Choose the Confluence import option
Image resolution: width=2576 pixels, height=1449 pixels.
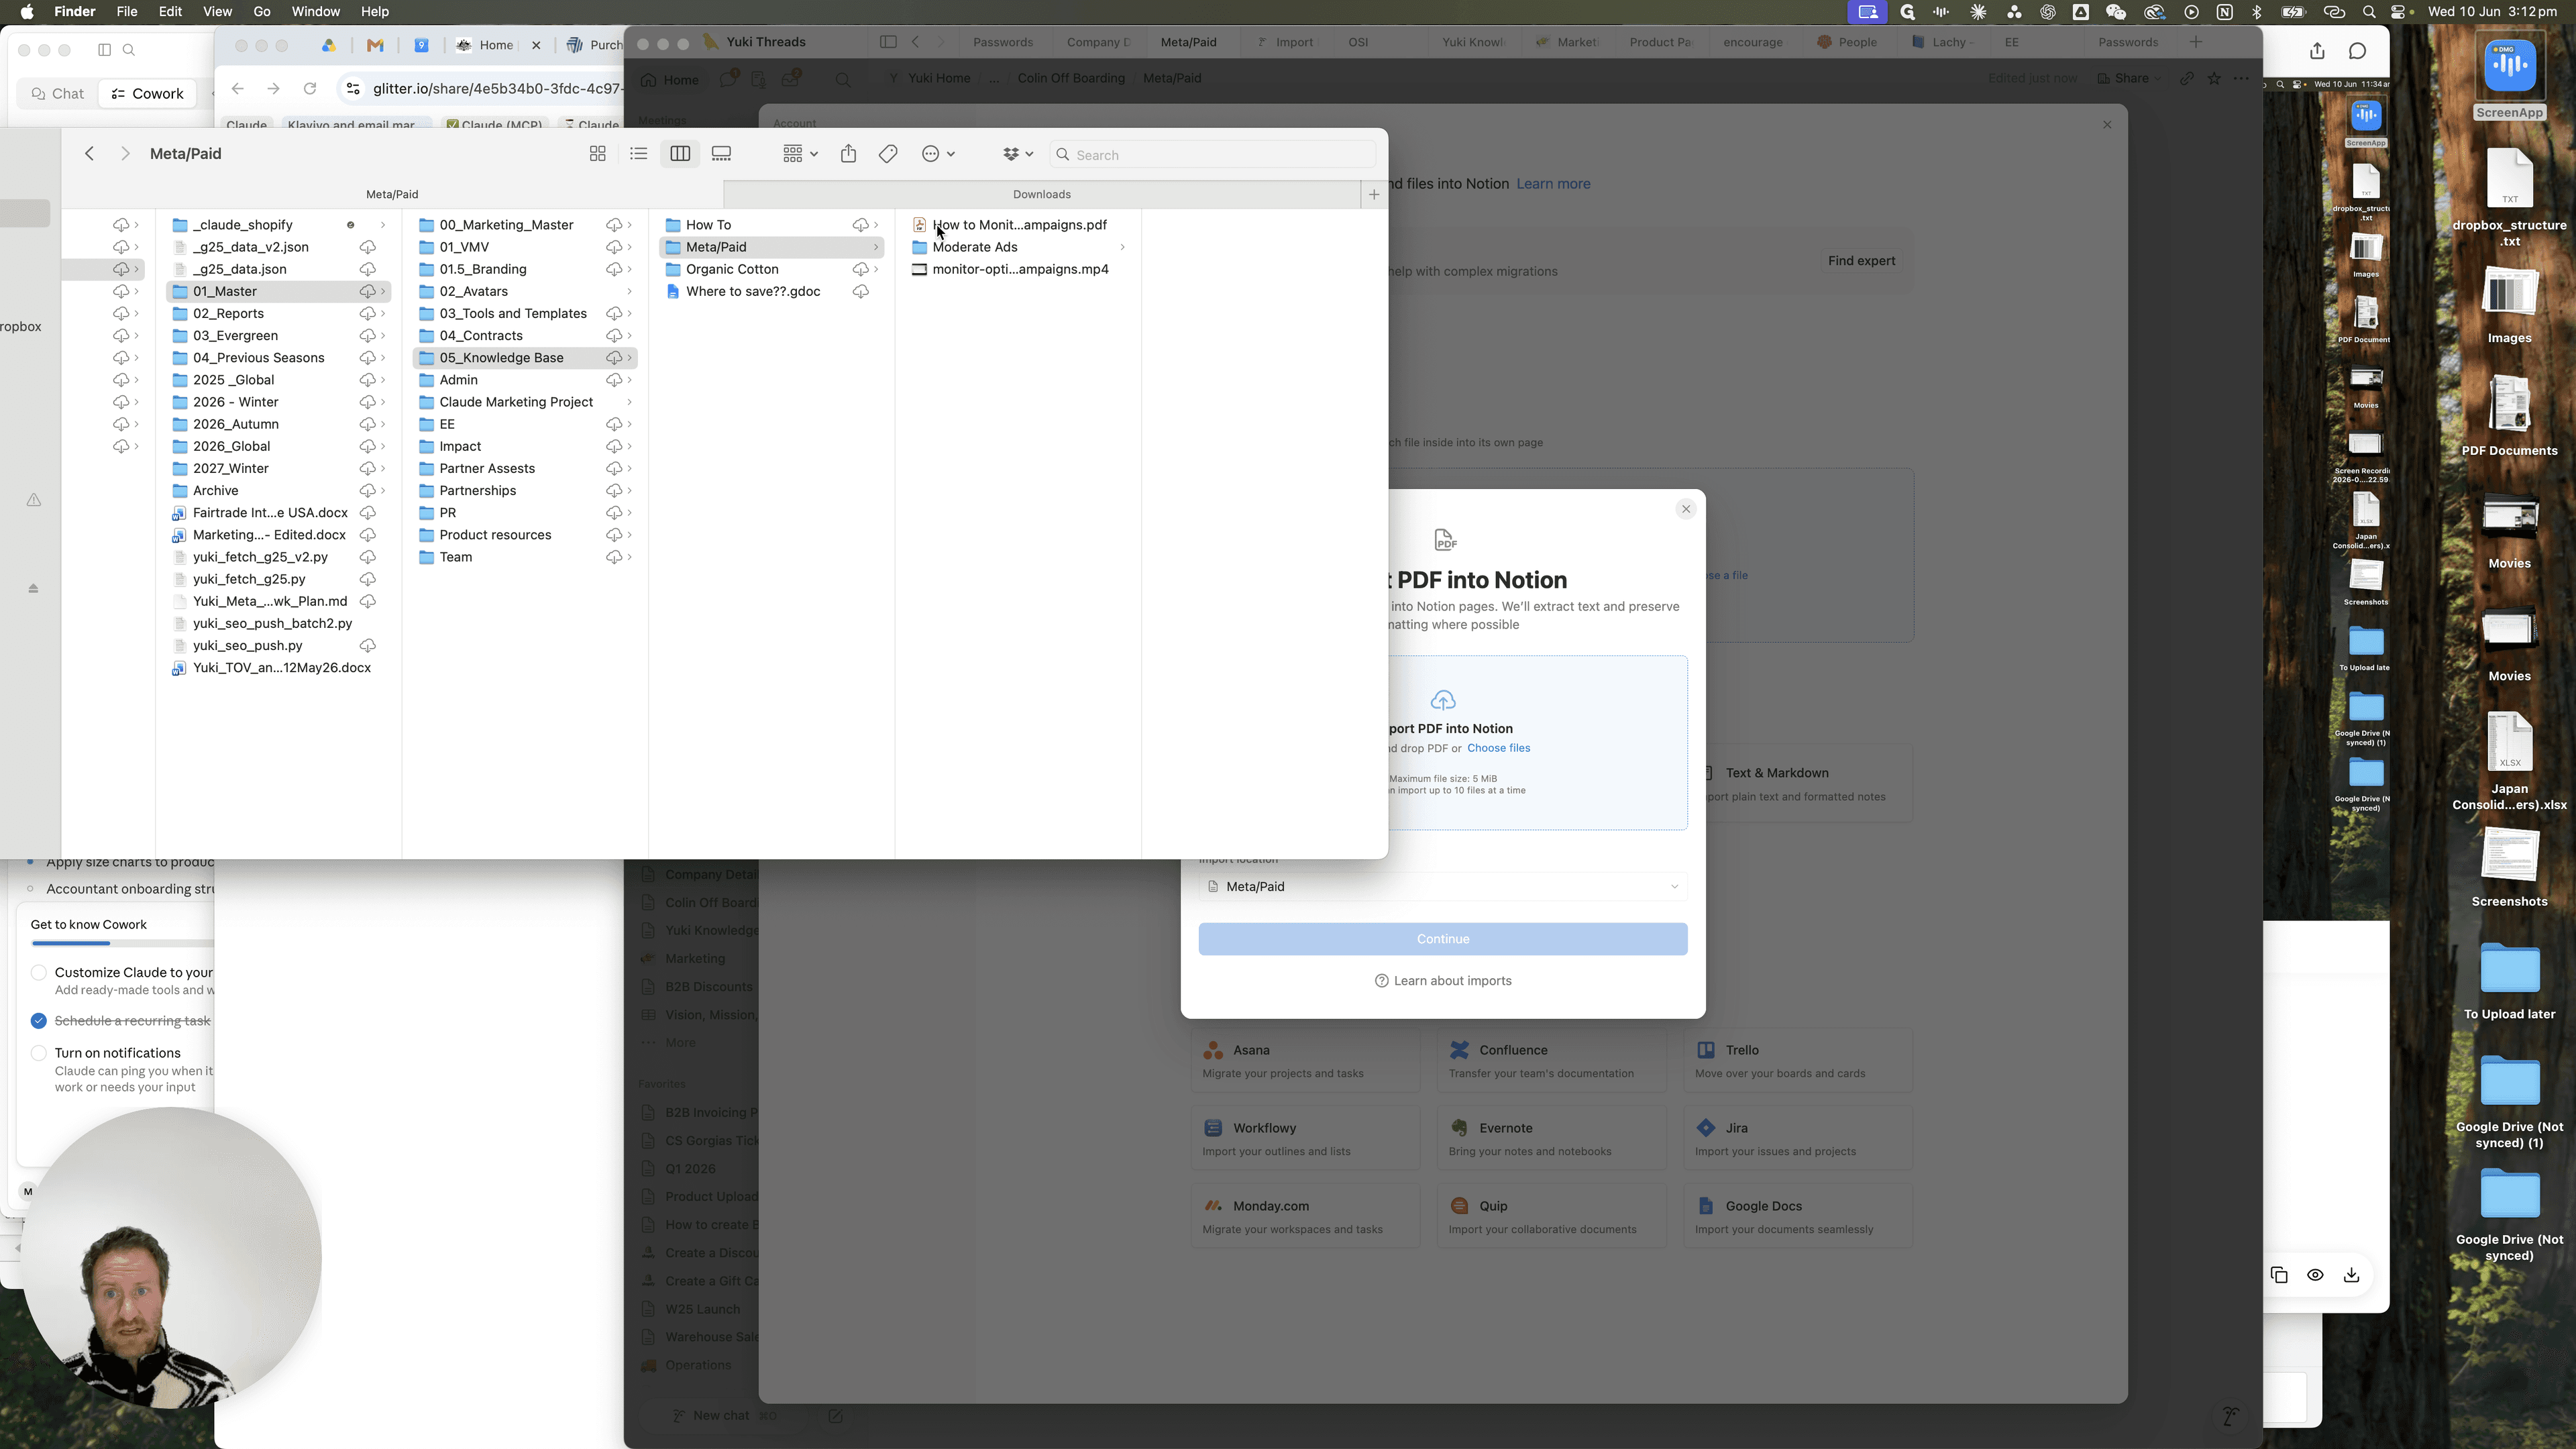point(1551,1060)
